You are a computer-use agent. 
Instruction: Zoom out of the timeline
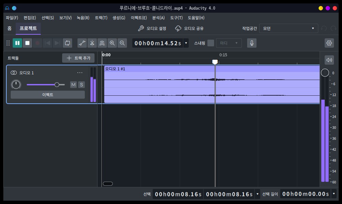tap(122, 43)
